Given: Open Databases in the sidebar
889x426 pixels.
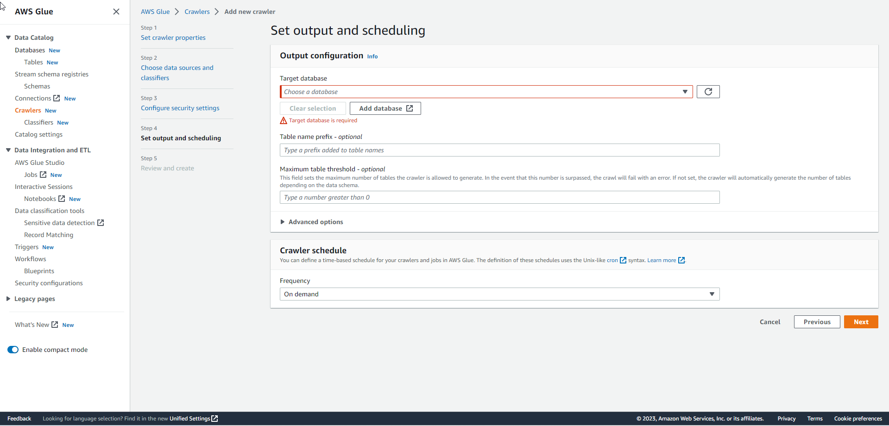Looking at the screenshot, I should click(30, 50).
